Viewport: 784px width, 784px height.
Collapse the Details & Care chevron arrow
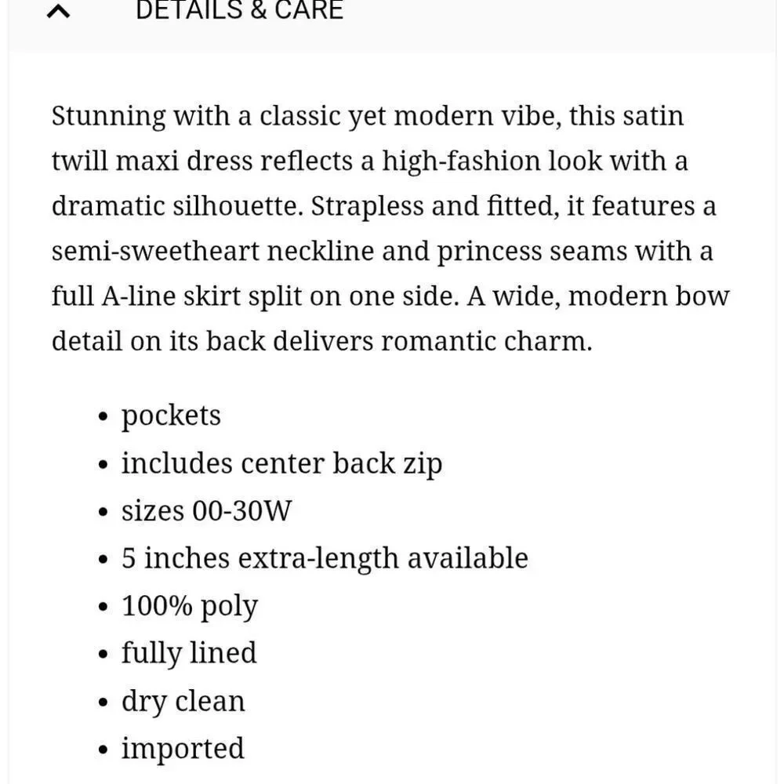click(x=58, y=11)
